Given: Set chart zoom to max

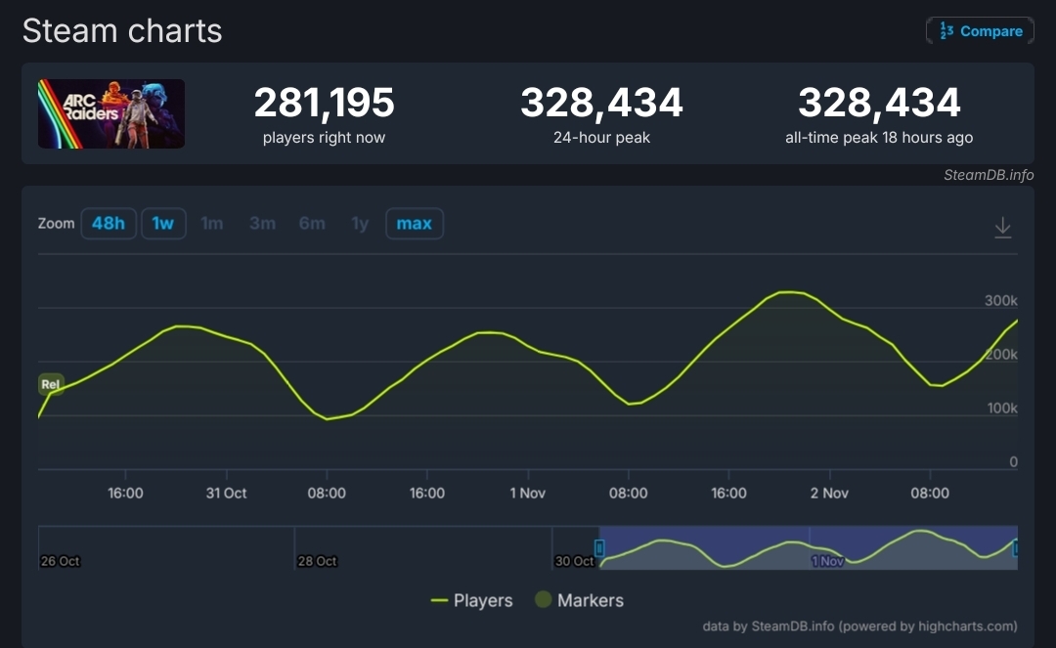Looking at the screenshot, I should click(415, 224).
